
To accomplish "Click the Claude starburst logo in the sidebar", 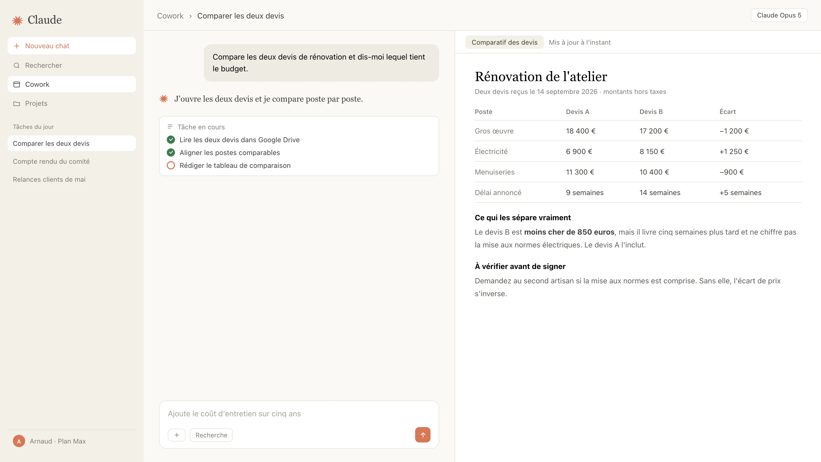I will pos(17,21).
